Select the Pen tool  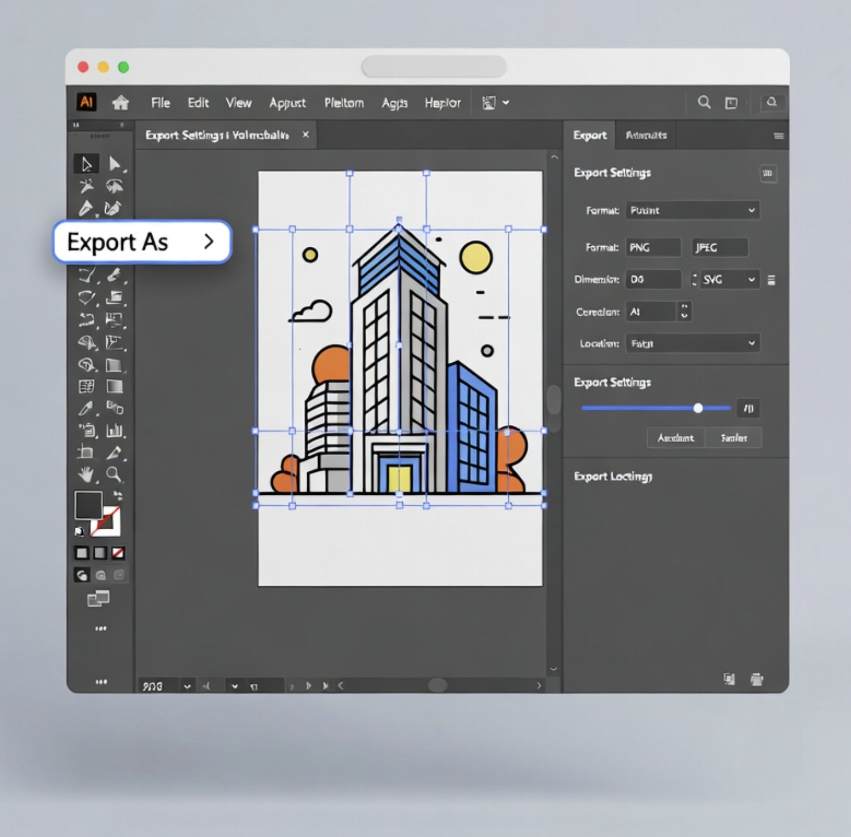[x=86, y=208]
